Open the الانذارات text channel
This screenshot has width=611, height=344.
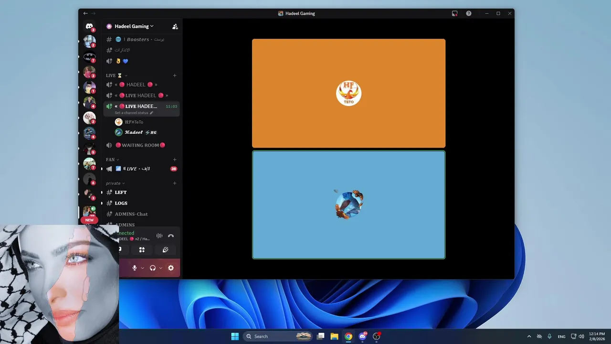[x=141, y=50]
